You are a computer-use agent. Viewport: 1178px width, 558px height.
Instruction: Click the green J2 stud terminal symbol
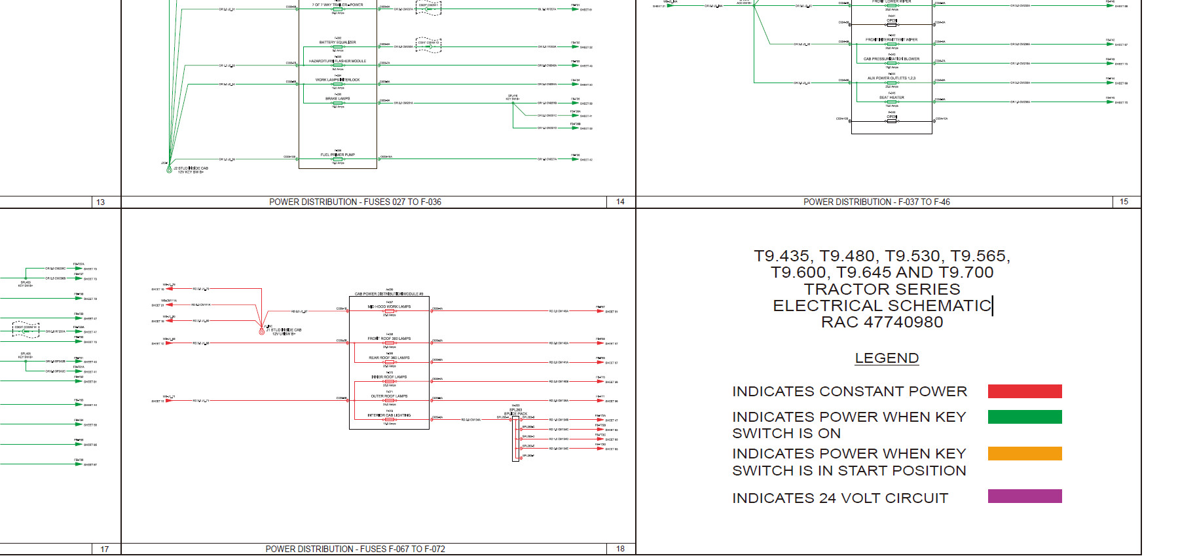[x=169, y=170]
